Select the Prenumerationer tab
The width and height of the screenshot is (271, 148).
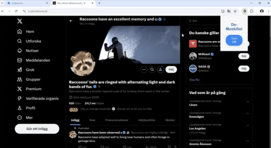117,120
